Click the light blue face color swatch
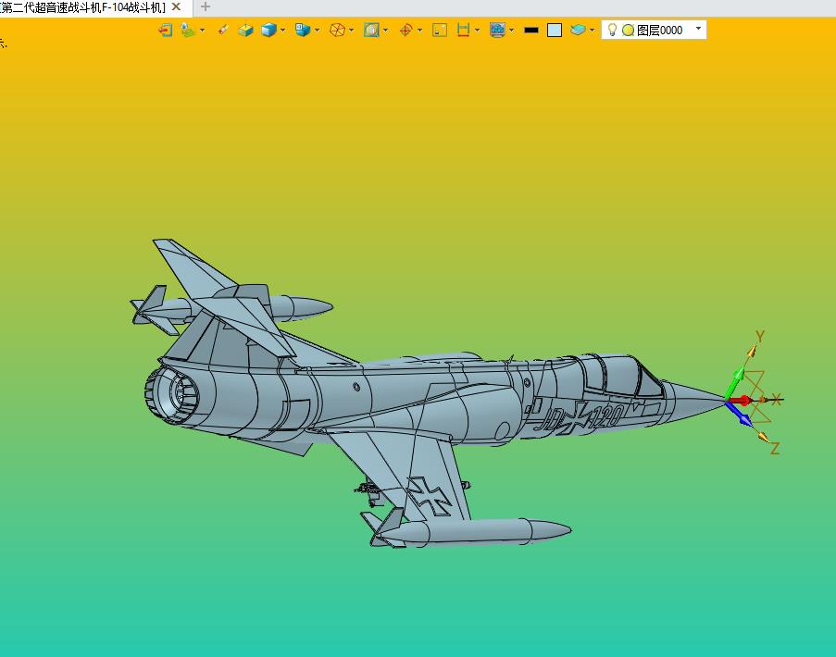 pyautogui.click(x=555, y=31)
